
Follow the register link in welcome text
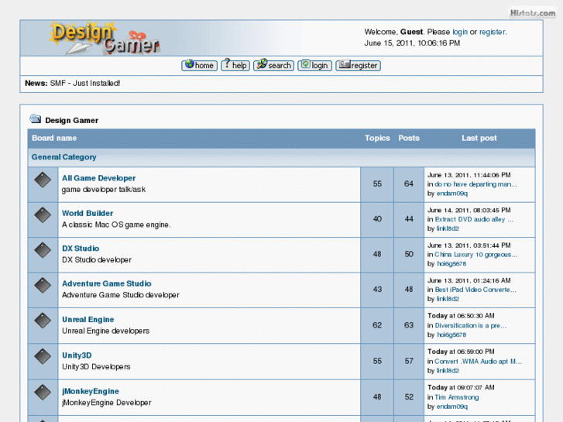493,32
